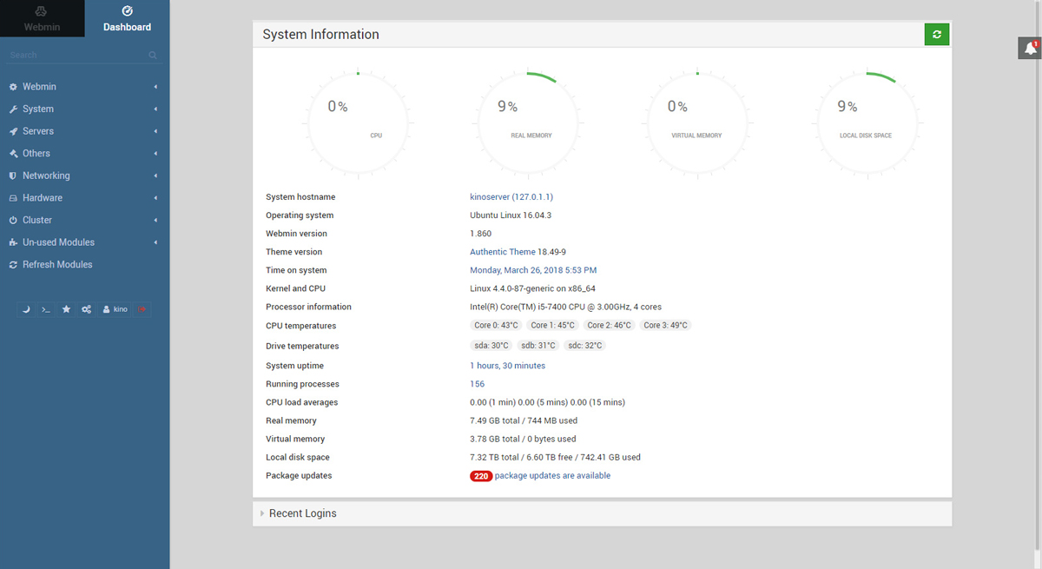This screenshot has width=1042, height=569.
Task: Click the Cluster row's expand arrow
Action: click(x=155, y=220)
